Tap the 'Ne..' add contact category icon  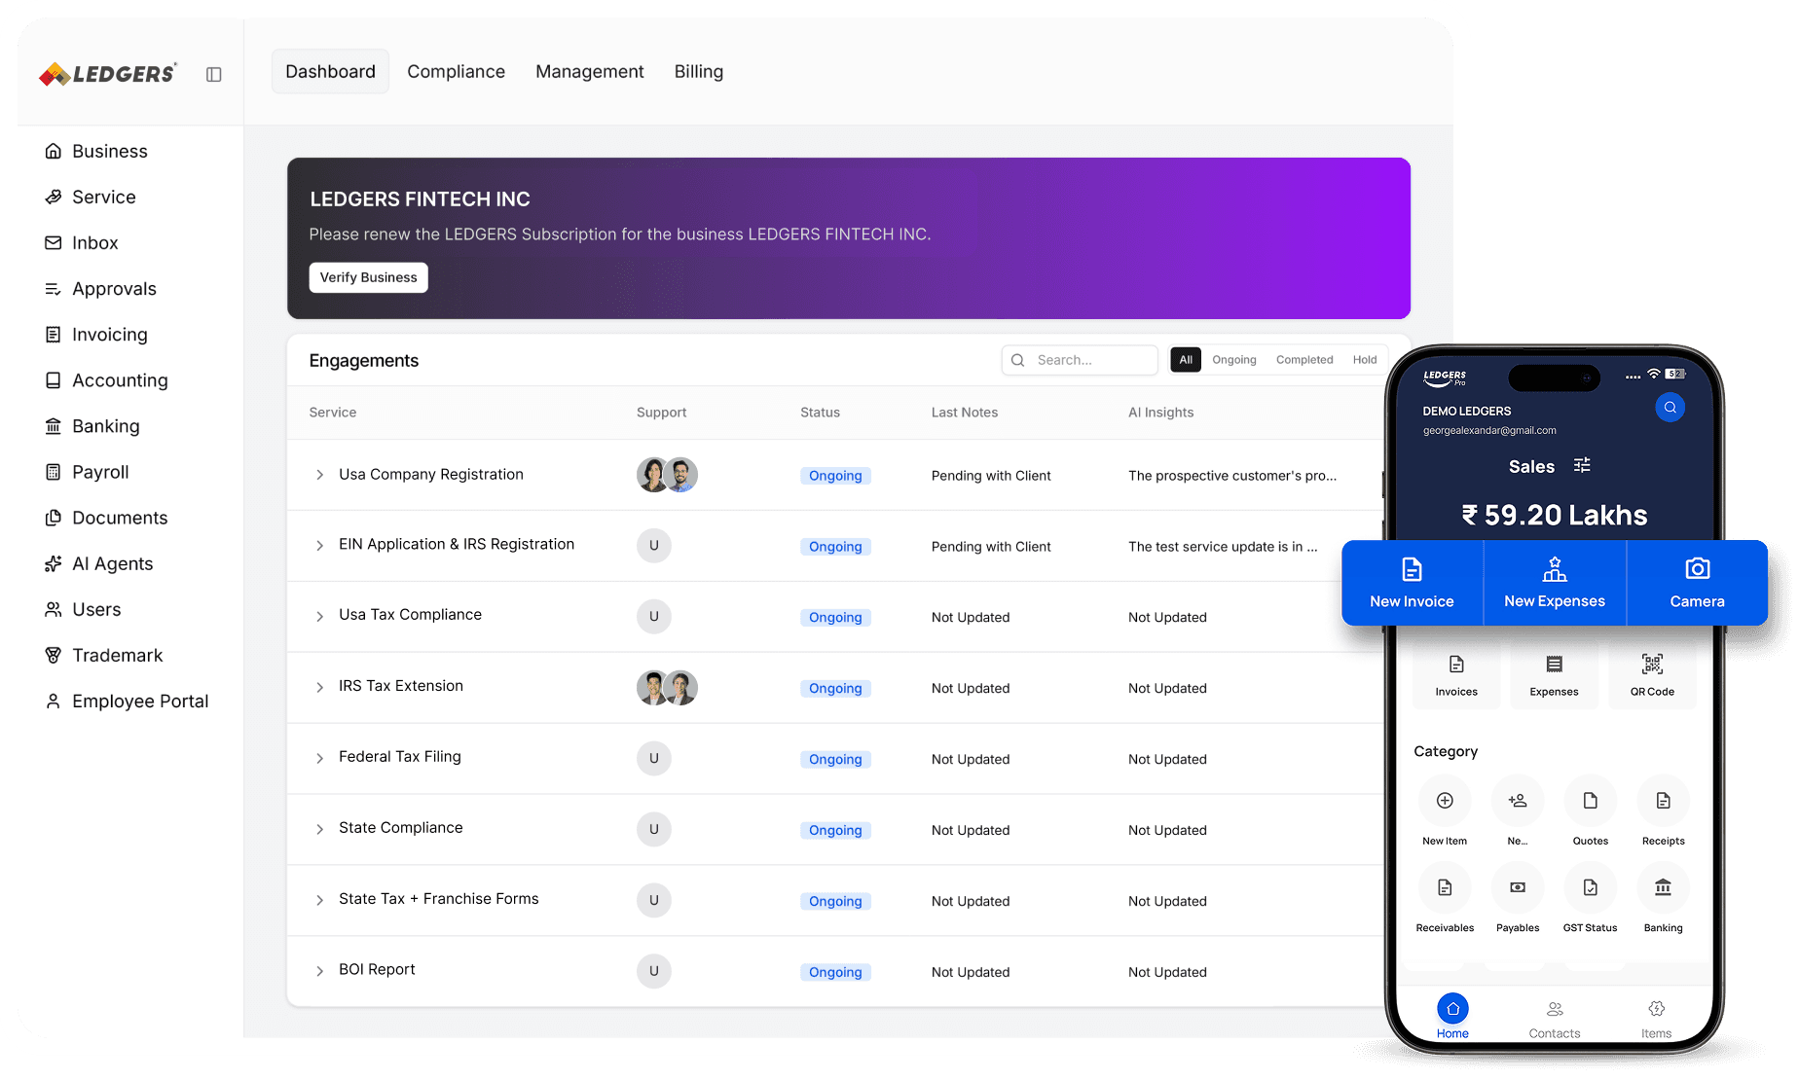(x=1518, y=801)
